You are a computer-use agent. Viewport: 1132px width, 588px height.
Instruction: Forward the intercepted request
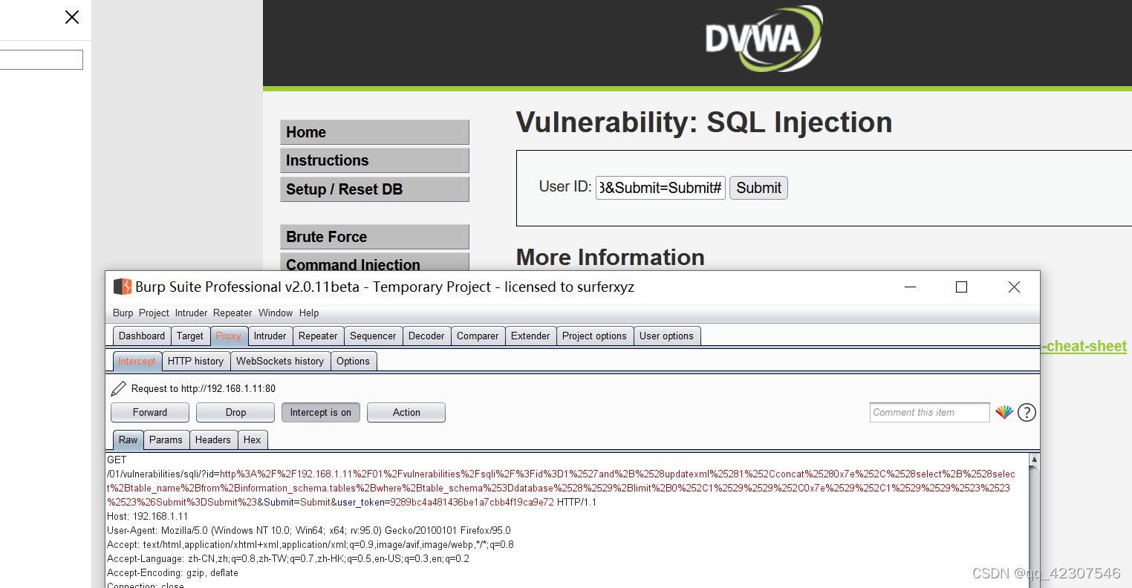(x=150, y=412)
